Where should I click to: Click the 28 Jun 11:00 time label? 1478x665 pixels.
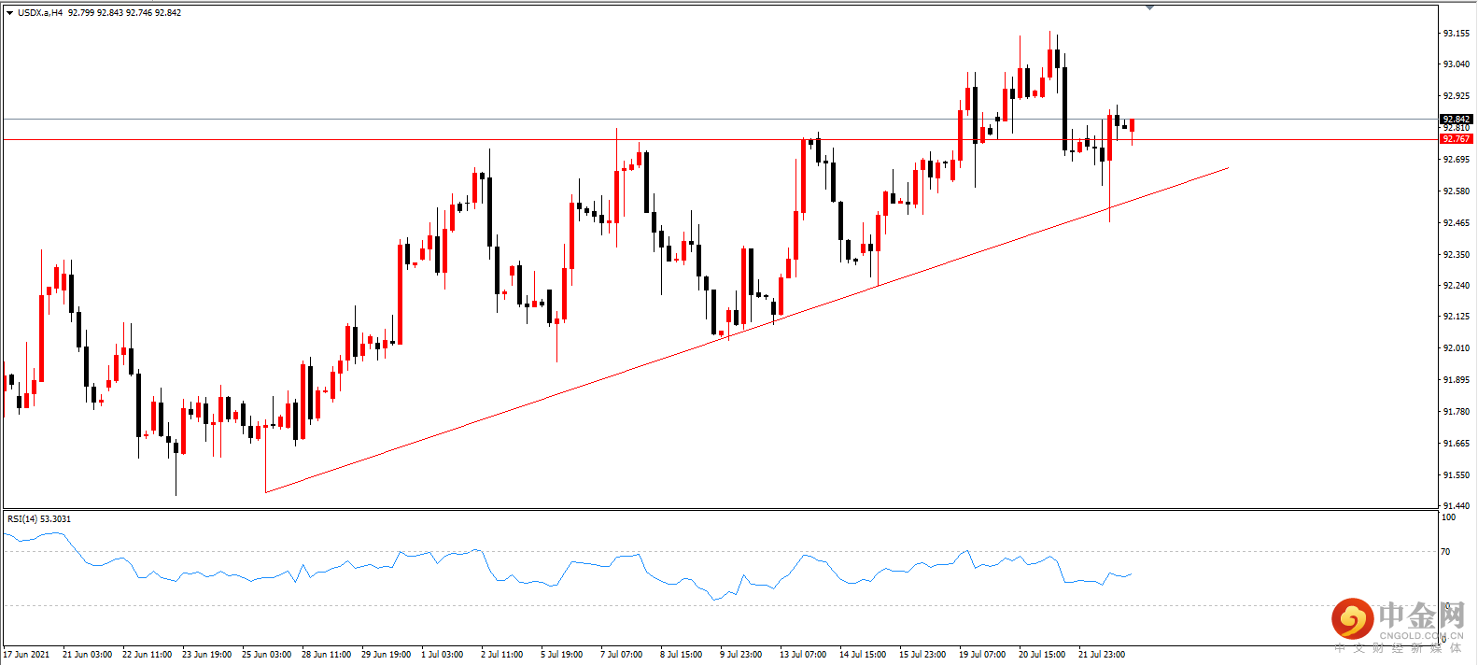[x=326, y=655]
